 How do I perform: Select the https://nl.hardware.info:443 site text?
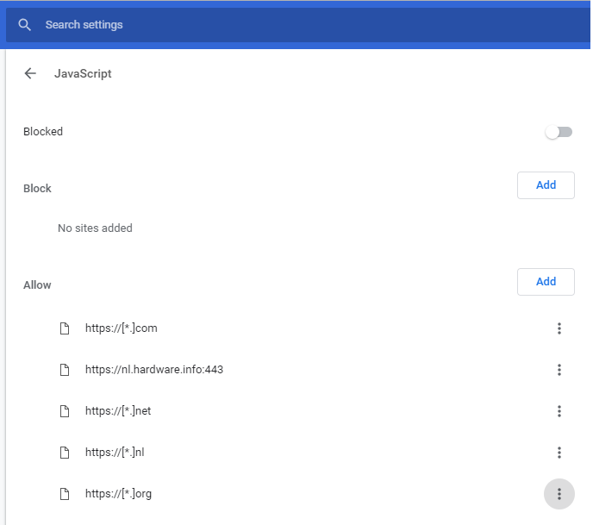(154, 370)
